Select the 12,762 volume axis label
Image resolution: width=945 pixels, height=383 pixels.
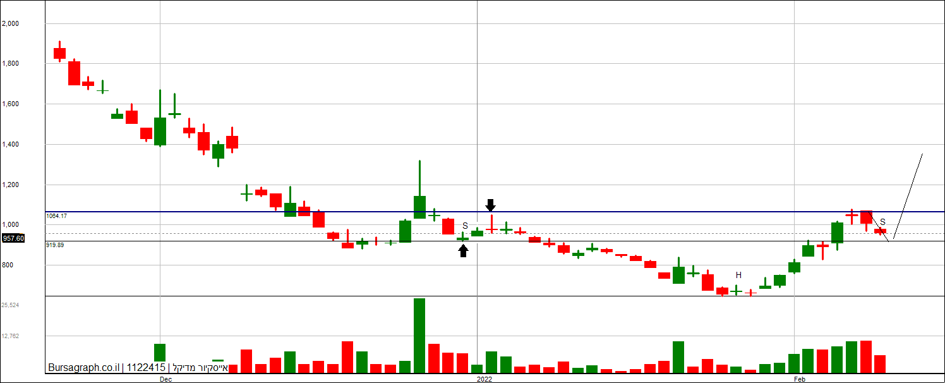tap(10, 336)
